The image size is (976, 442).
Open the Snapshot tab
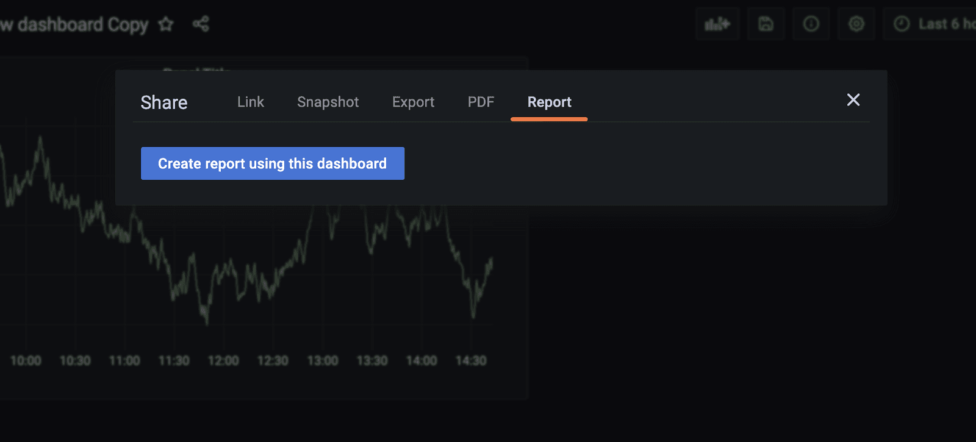click(x=328, y=102)
